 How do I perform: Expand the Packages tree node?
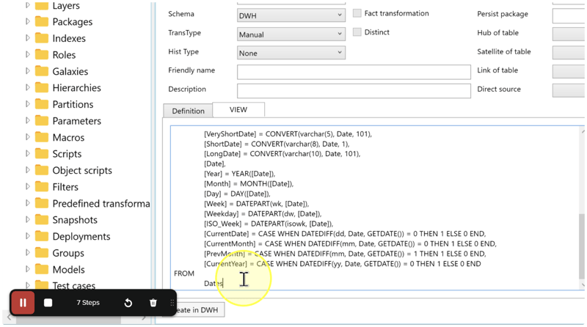pyautogui.click(x=27, y=21)
